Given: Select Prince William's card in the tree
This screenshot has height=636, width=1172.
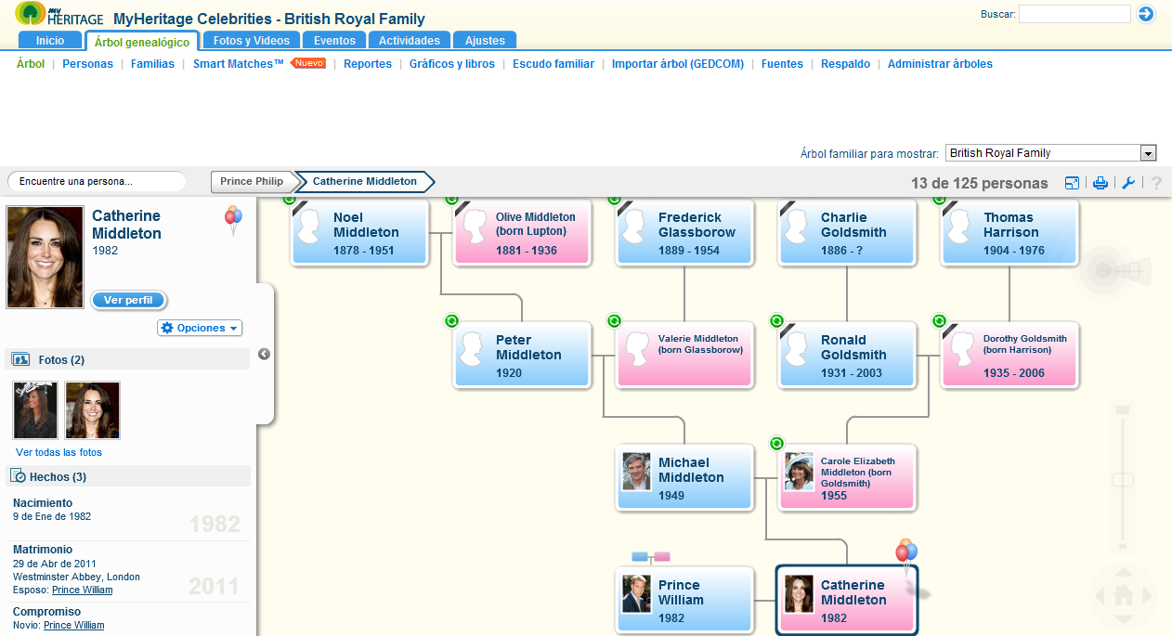Looking at the screenshot, I should tap(684, 600).
